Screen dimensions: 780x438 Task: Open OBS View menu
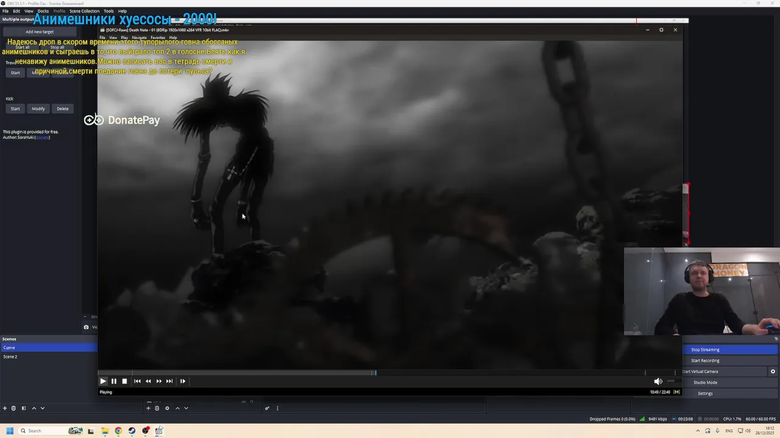click(29, 11)
